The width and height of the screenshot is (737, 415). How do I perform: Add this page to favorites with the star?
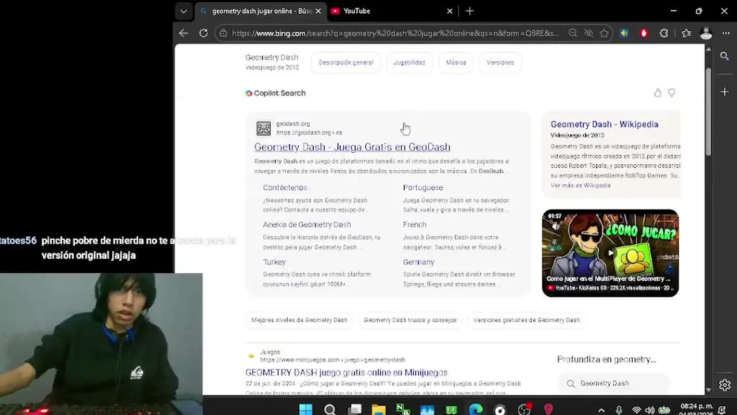[x=604, y=33]
